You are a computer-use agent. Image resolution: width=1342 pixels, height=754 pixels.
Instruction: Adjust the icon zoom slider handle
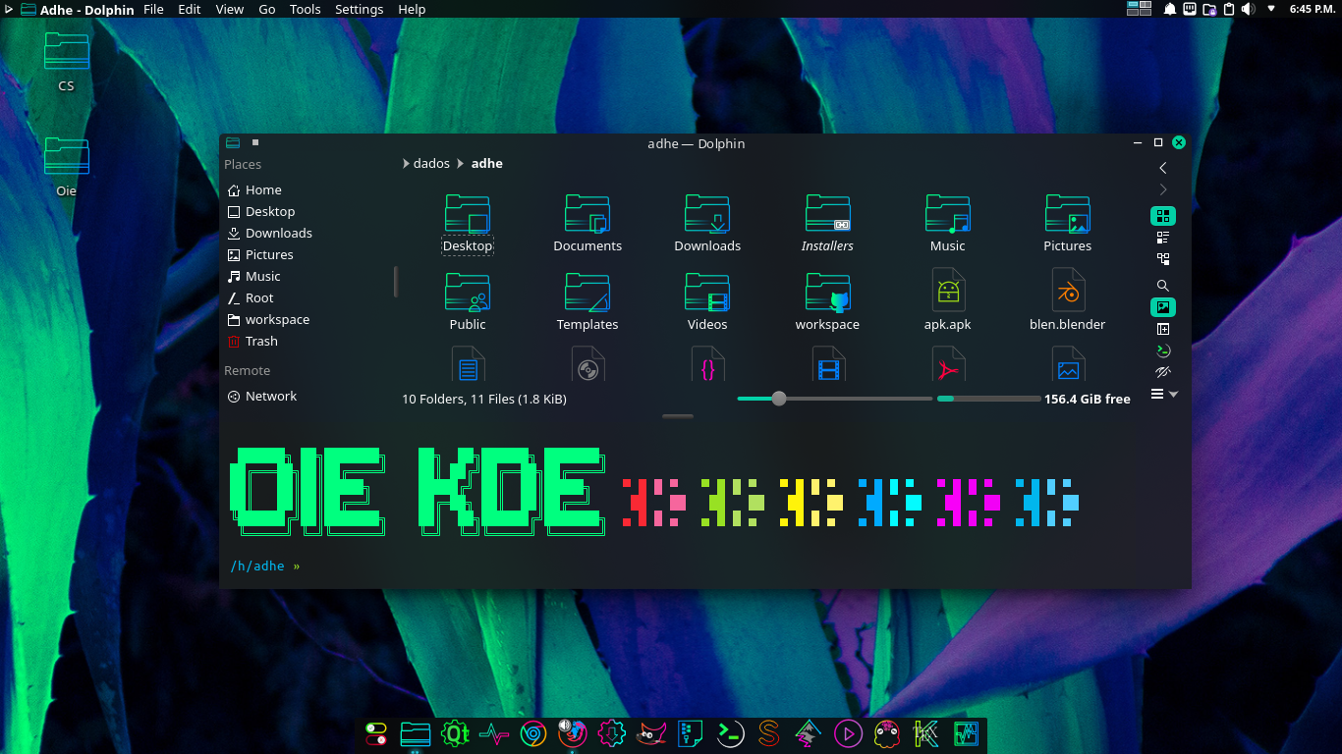coord(779,399)
